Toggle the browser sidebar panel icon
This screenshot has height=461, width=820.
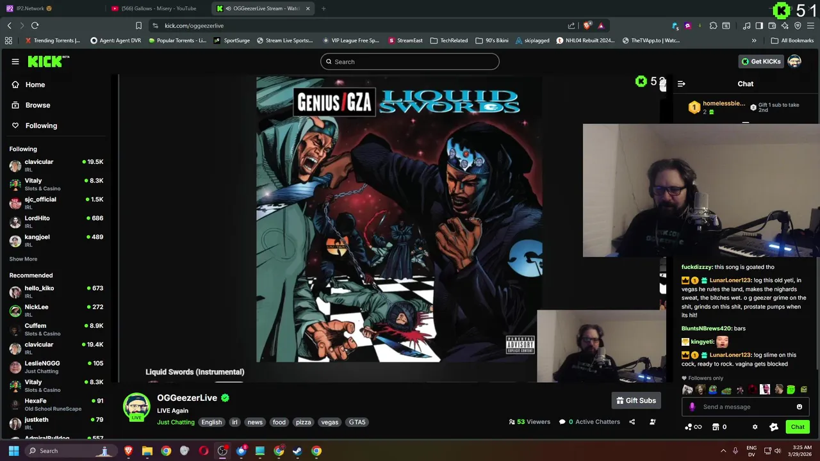(759, 26)
